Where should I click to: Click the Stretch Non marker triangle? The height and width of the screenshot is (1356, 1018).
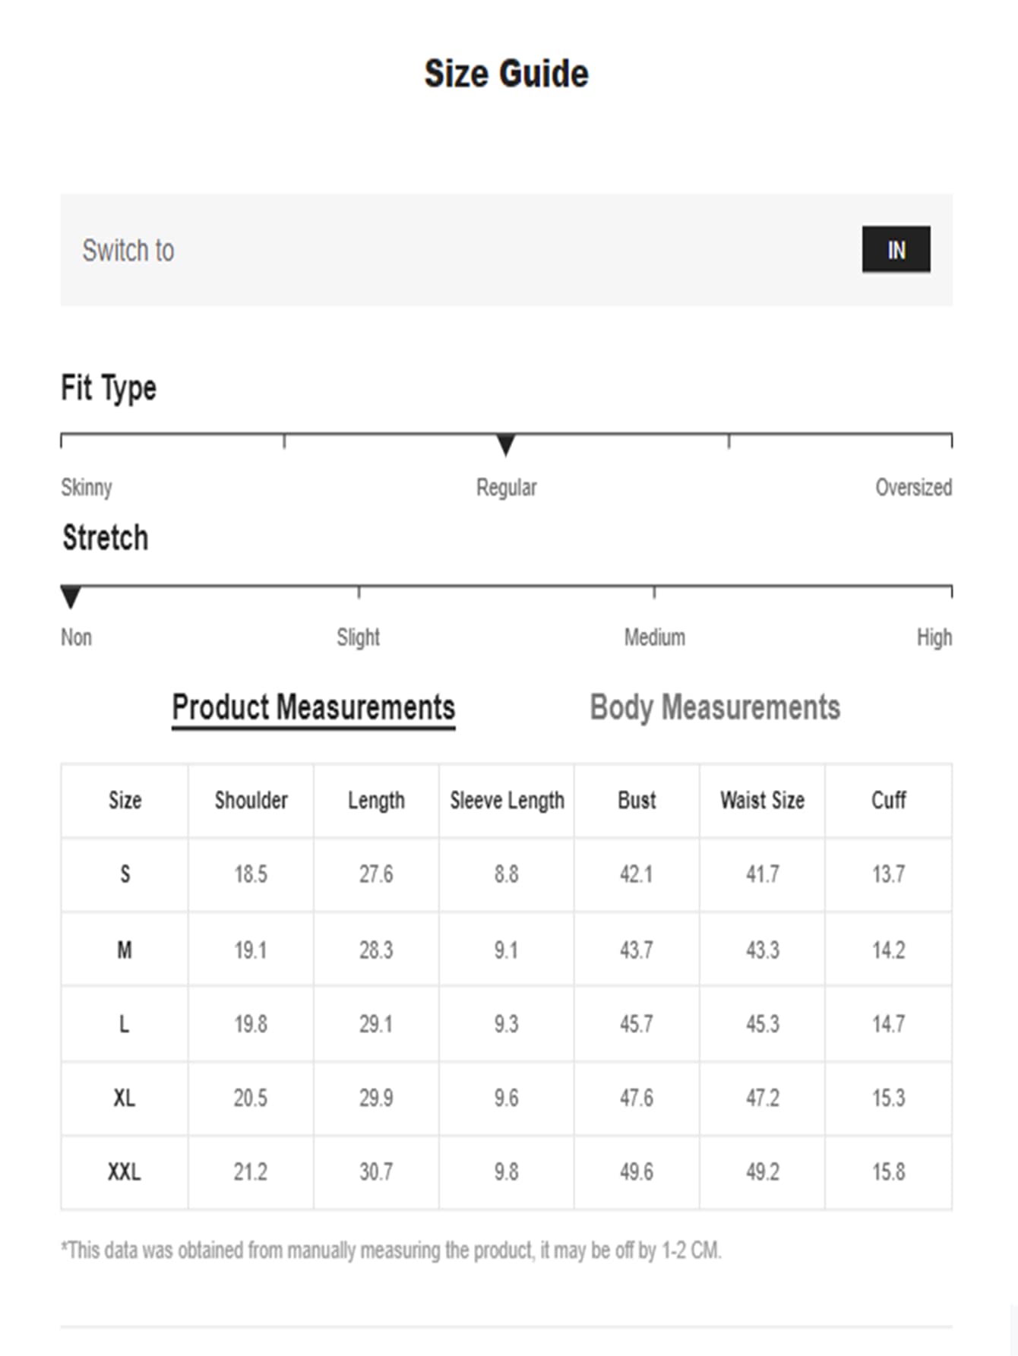71,597
